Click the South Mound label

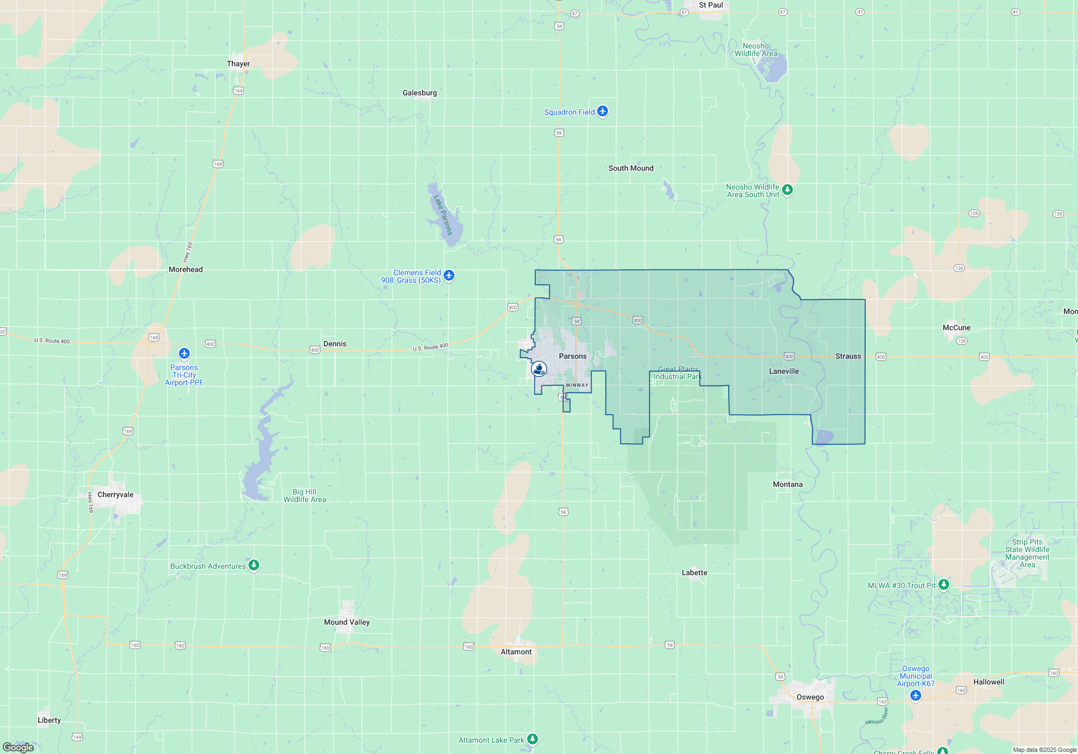click(x=631, y=168)
